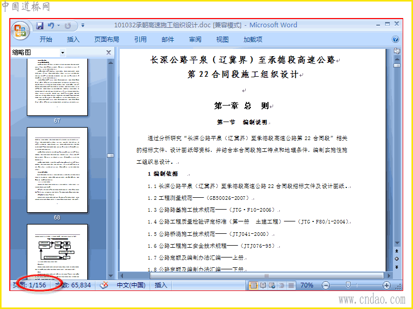This screenshot has height=309, width=413.
Task: Click the 中文(中国) language indicator
Action: pyautogui.click(x=131, y=285)
